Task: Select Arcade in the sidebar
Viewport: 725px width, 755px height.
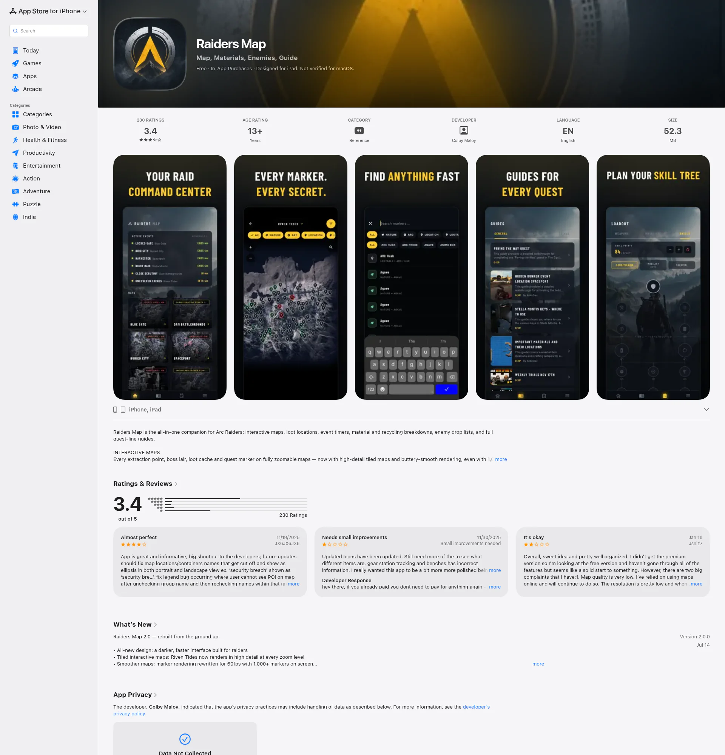Action: pyautogui.click(x=49, y=89)
